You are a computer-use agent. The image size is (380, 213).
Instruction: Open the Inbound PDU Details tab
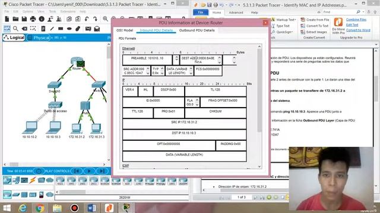click(x=156, y=30)
